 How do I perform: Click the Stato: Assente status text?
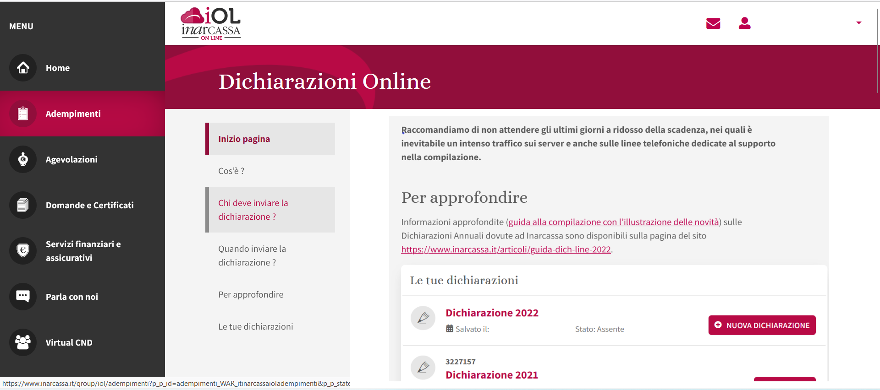click(599, 329)
